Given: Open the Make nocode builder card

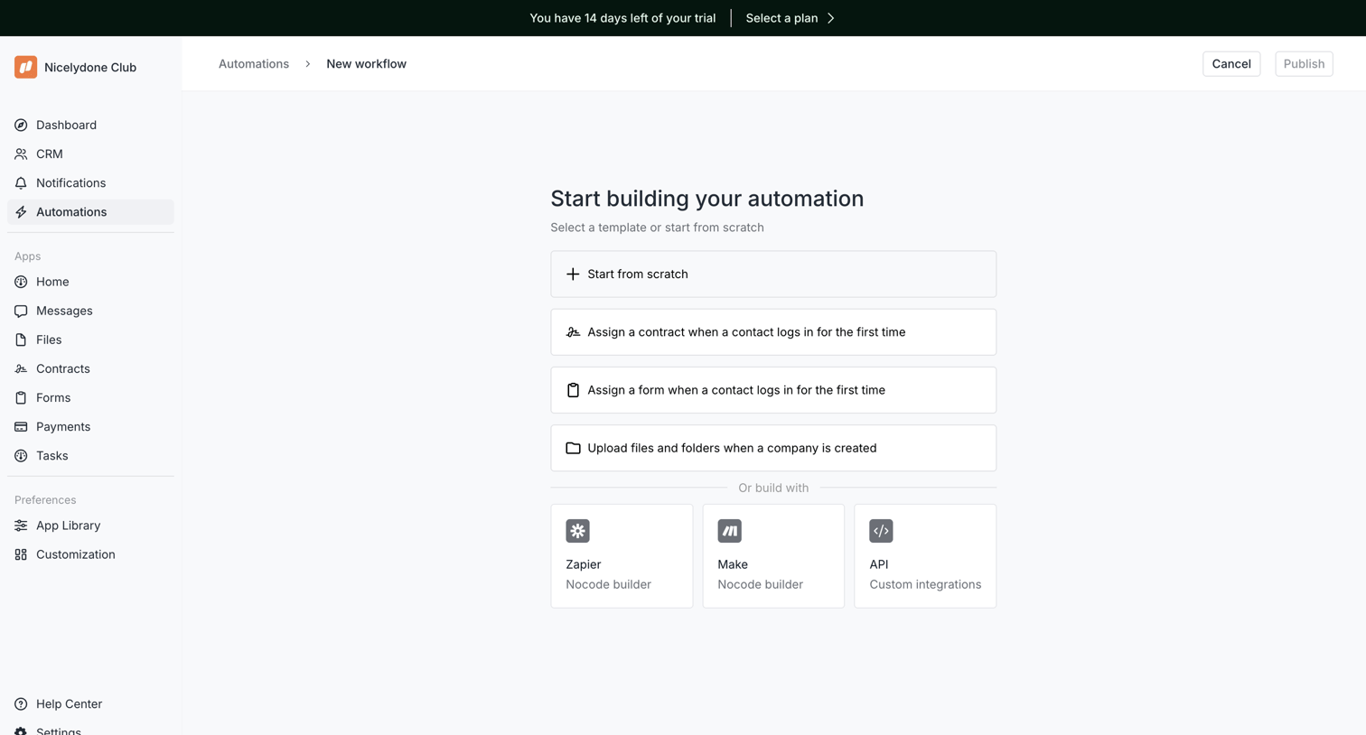Looking at the screenshot, I should point(773,556).
